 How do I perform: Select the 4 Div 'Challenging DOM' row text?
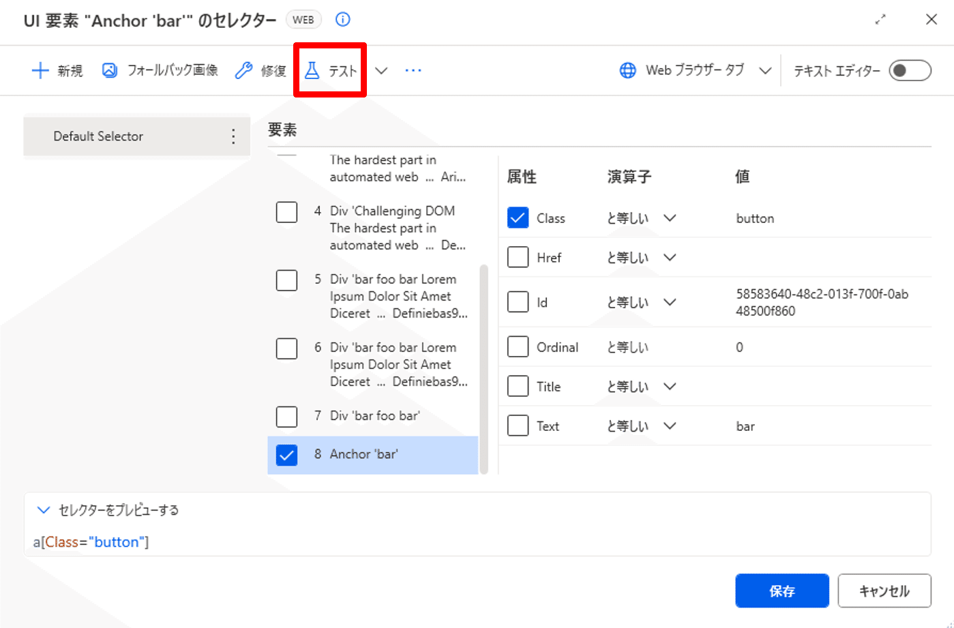point(398,228)
